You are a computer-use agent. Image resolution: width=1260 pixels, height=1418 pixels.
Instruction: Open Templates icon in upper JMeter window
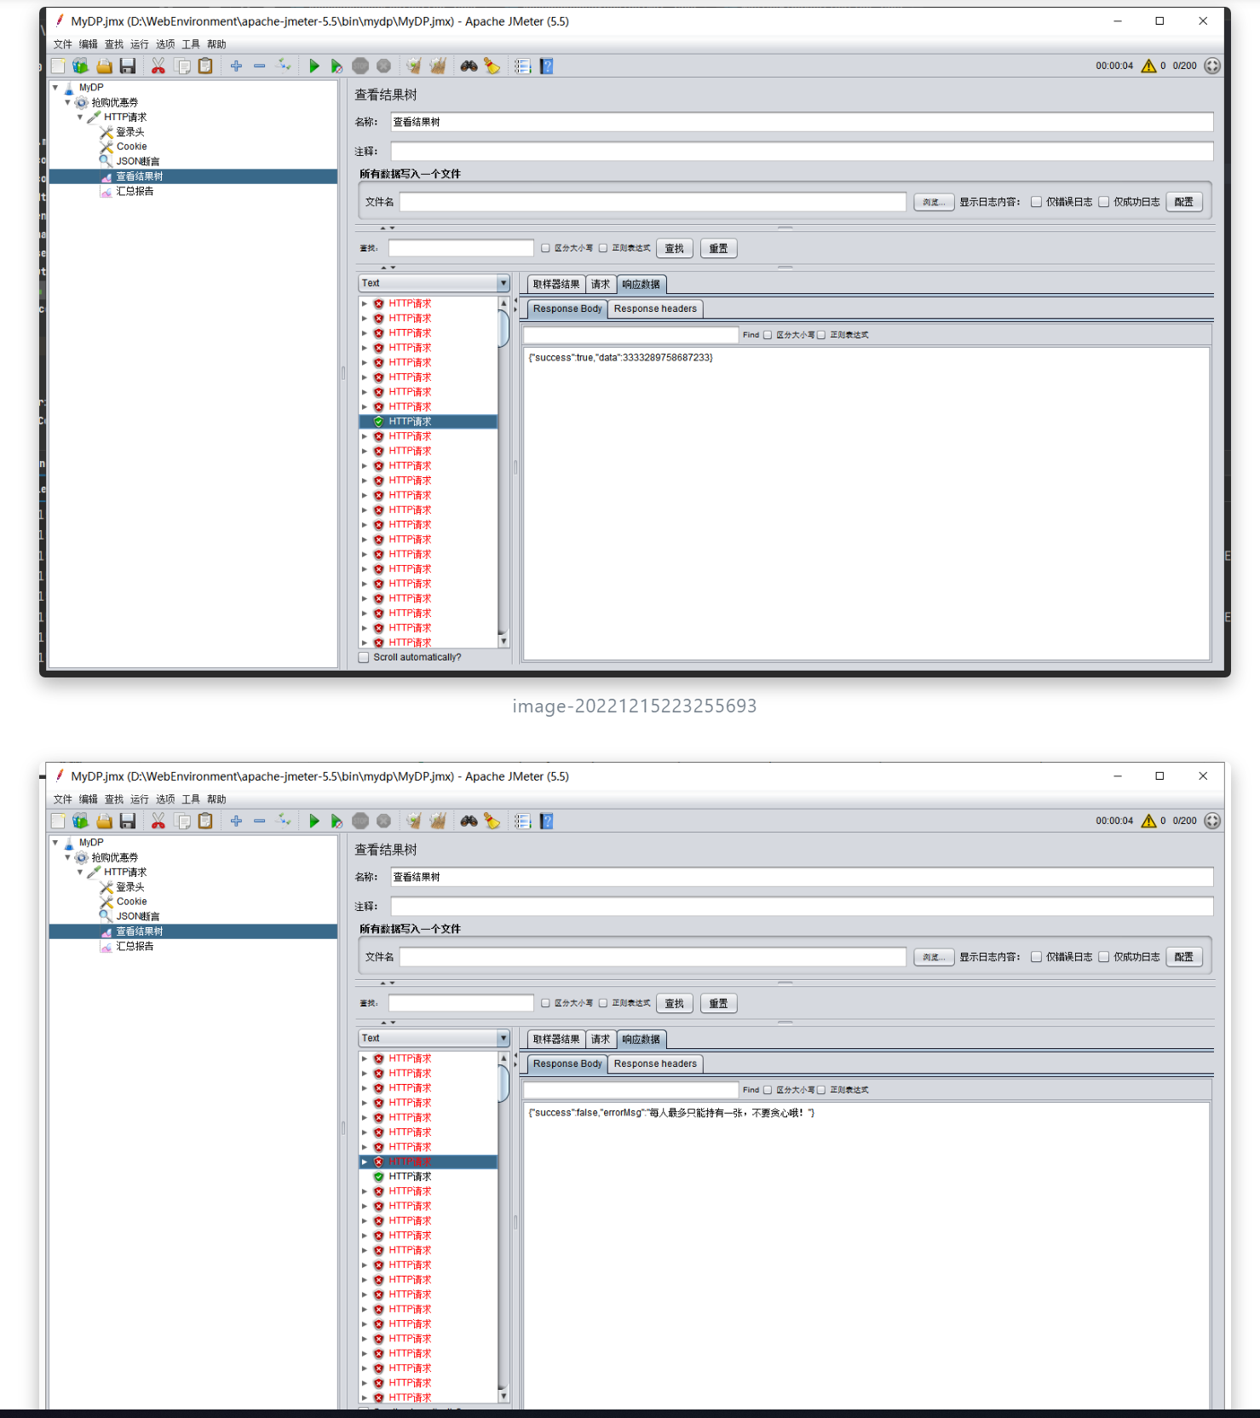tap(81, 66)
